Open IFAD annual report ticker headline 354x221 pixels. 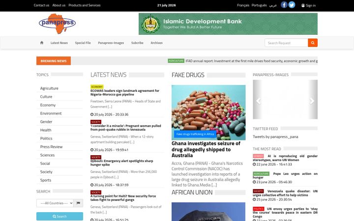[x=252, y=61]
